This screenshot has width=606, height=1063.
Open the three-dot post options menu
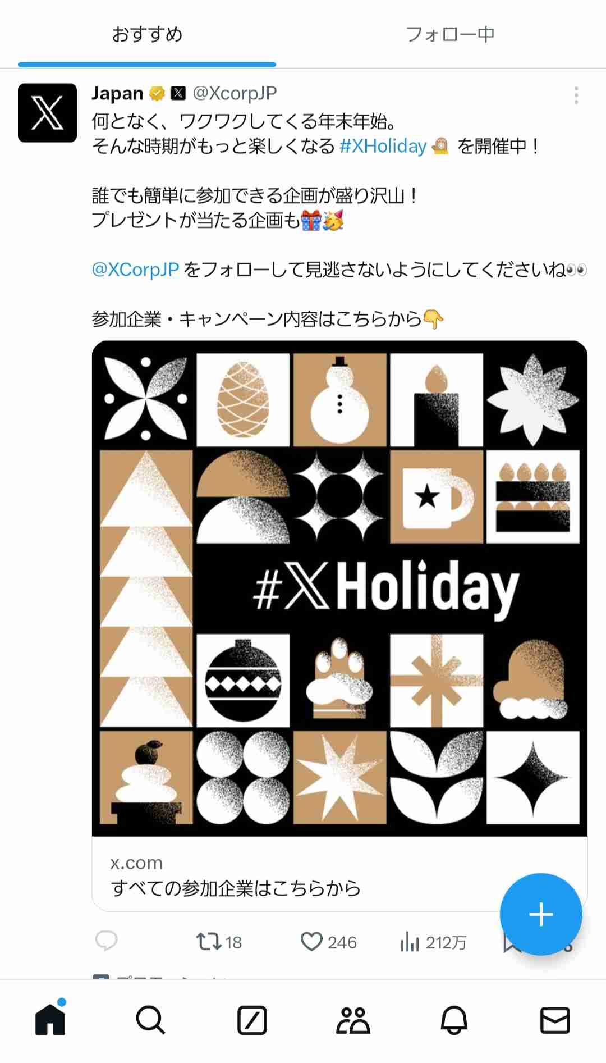pos(576,95)
